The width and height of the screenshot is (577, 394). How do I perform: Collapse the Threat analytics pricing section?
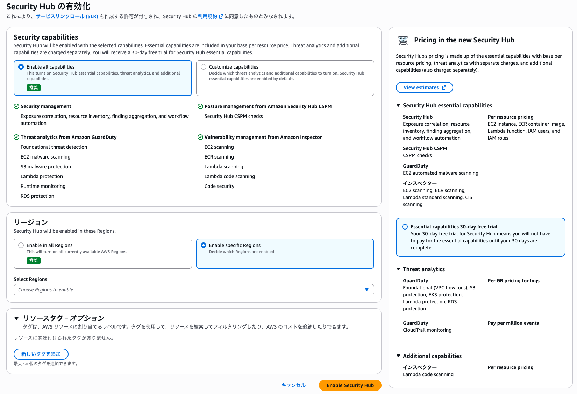[x=398, y=269]
